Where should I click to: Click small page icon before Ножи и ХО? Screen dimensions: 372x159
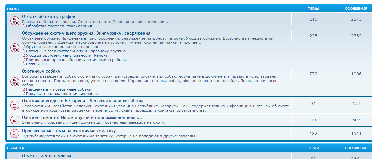tap(24, 64)
